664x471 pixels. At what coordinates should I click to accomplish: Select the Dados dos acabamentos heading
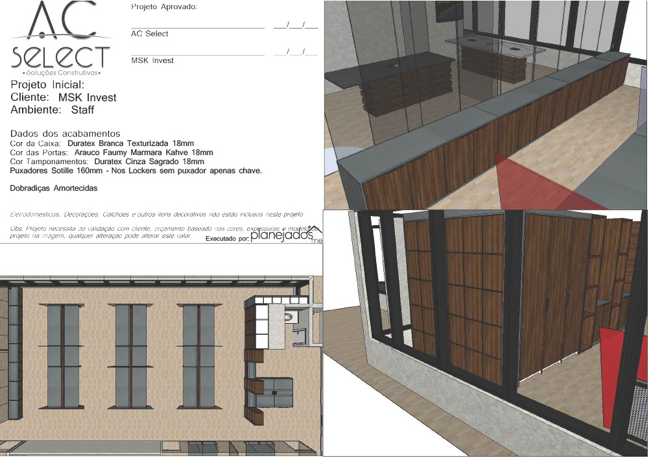pos(65,134)
